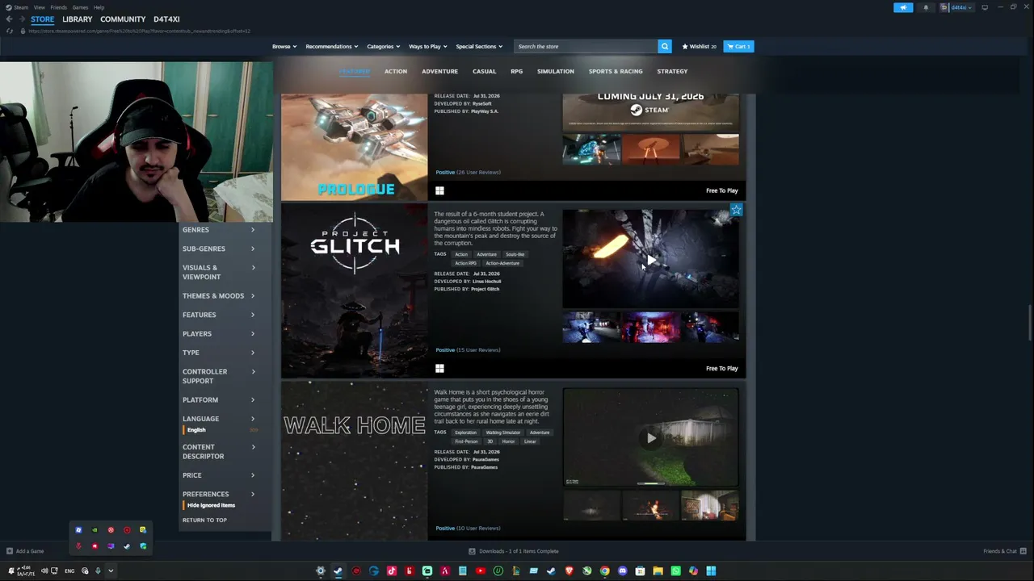Expand the Genres filter
The height and width of the screenshot is (581, 1034).
219,230
